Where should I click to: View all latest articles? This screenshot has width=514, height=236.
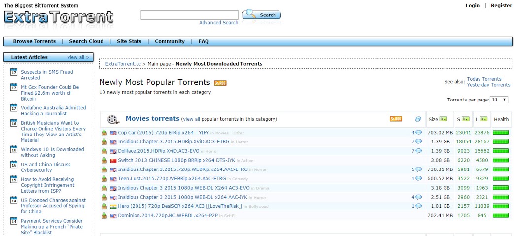[78, 57]
